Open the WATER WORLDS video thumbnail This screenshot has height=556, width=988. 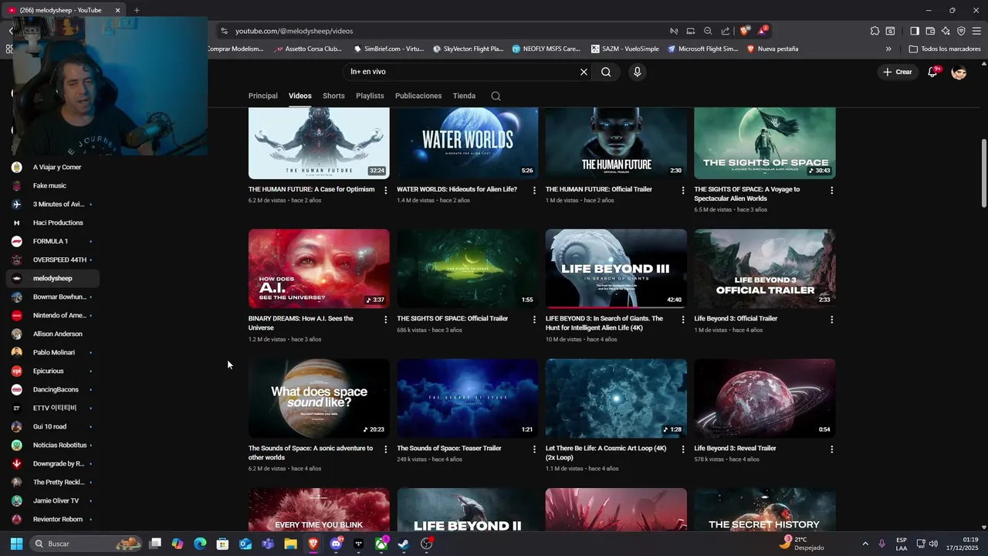468,143
